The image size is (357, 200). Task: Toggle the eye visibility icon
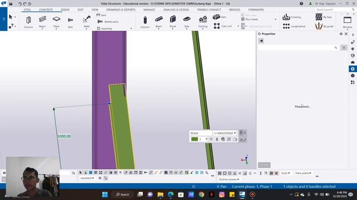pyautogui.click(x=213, y=176)
